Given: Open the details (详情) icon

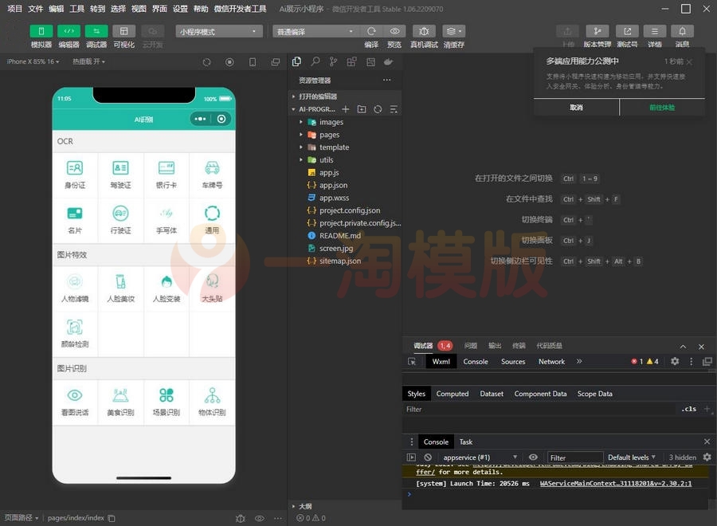Looking at the screenshot, I should tap(655, 31).
